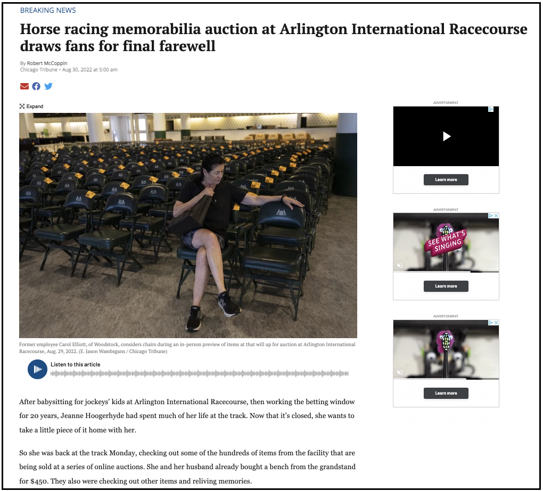Click the main photo of chairs
Viewport: 543px width, 491px height.
[188, 225]
